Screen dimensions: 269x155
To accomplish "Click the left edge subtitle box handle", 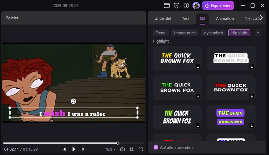I will tap(10, 113).
